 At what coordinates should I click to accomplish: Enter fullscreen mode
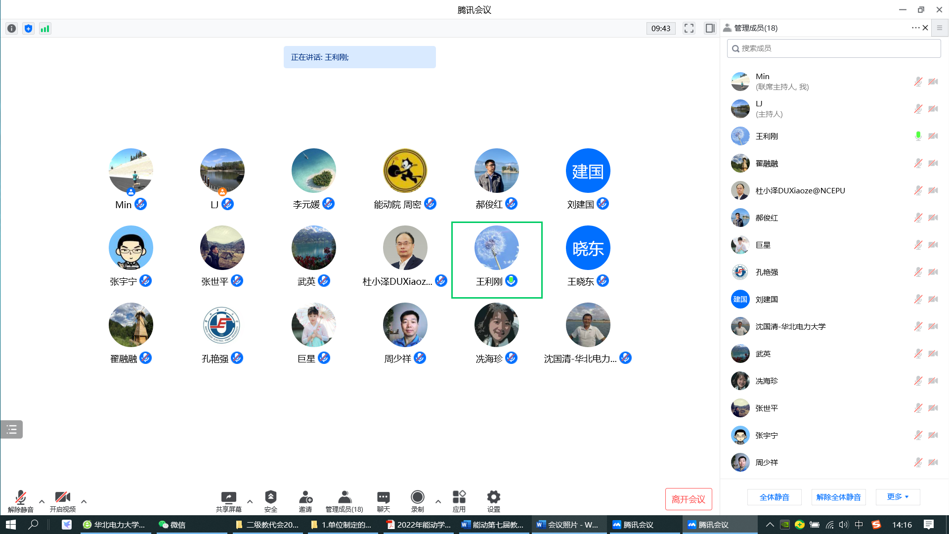(x=689, y=28)
